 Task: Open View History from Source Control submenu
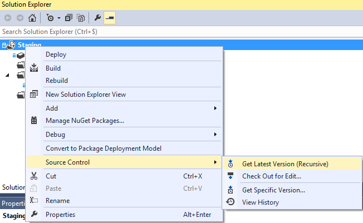pyautogui.click(x=260, y=202)
